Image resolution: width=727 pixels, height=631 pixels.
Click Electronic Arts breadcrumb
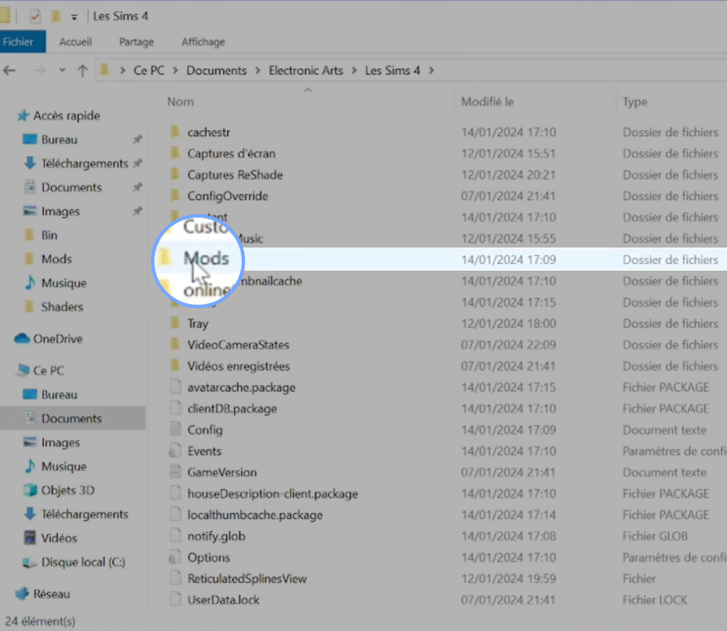point(306,71)
